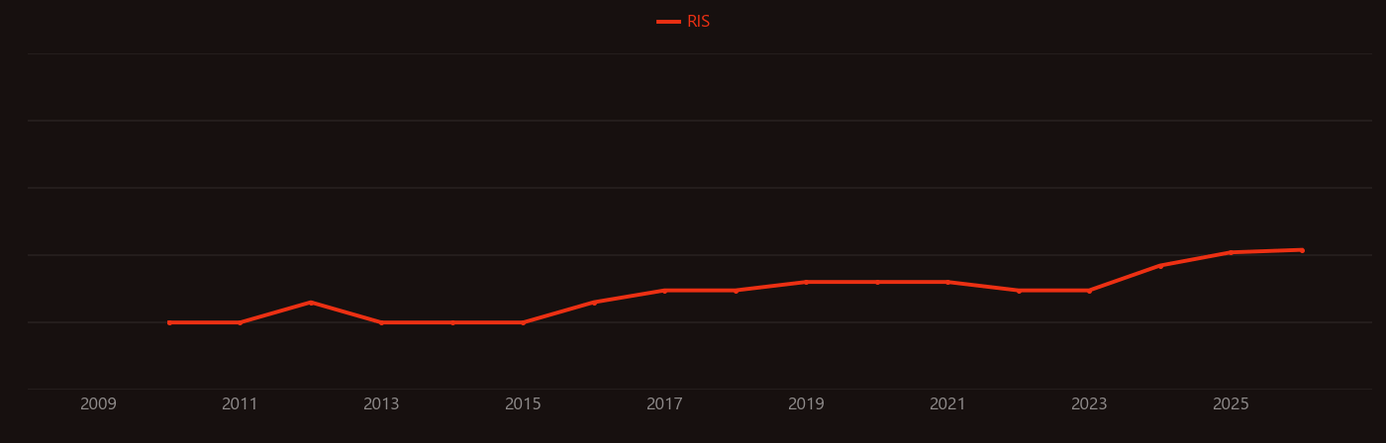Click the 2019 x-axis label
Screen dimensions: 1386x443
pyautogui.click(x=806, y=404)
